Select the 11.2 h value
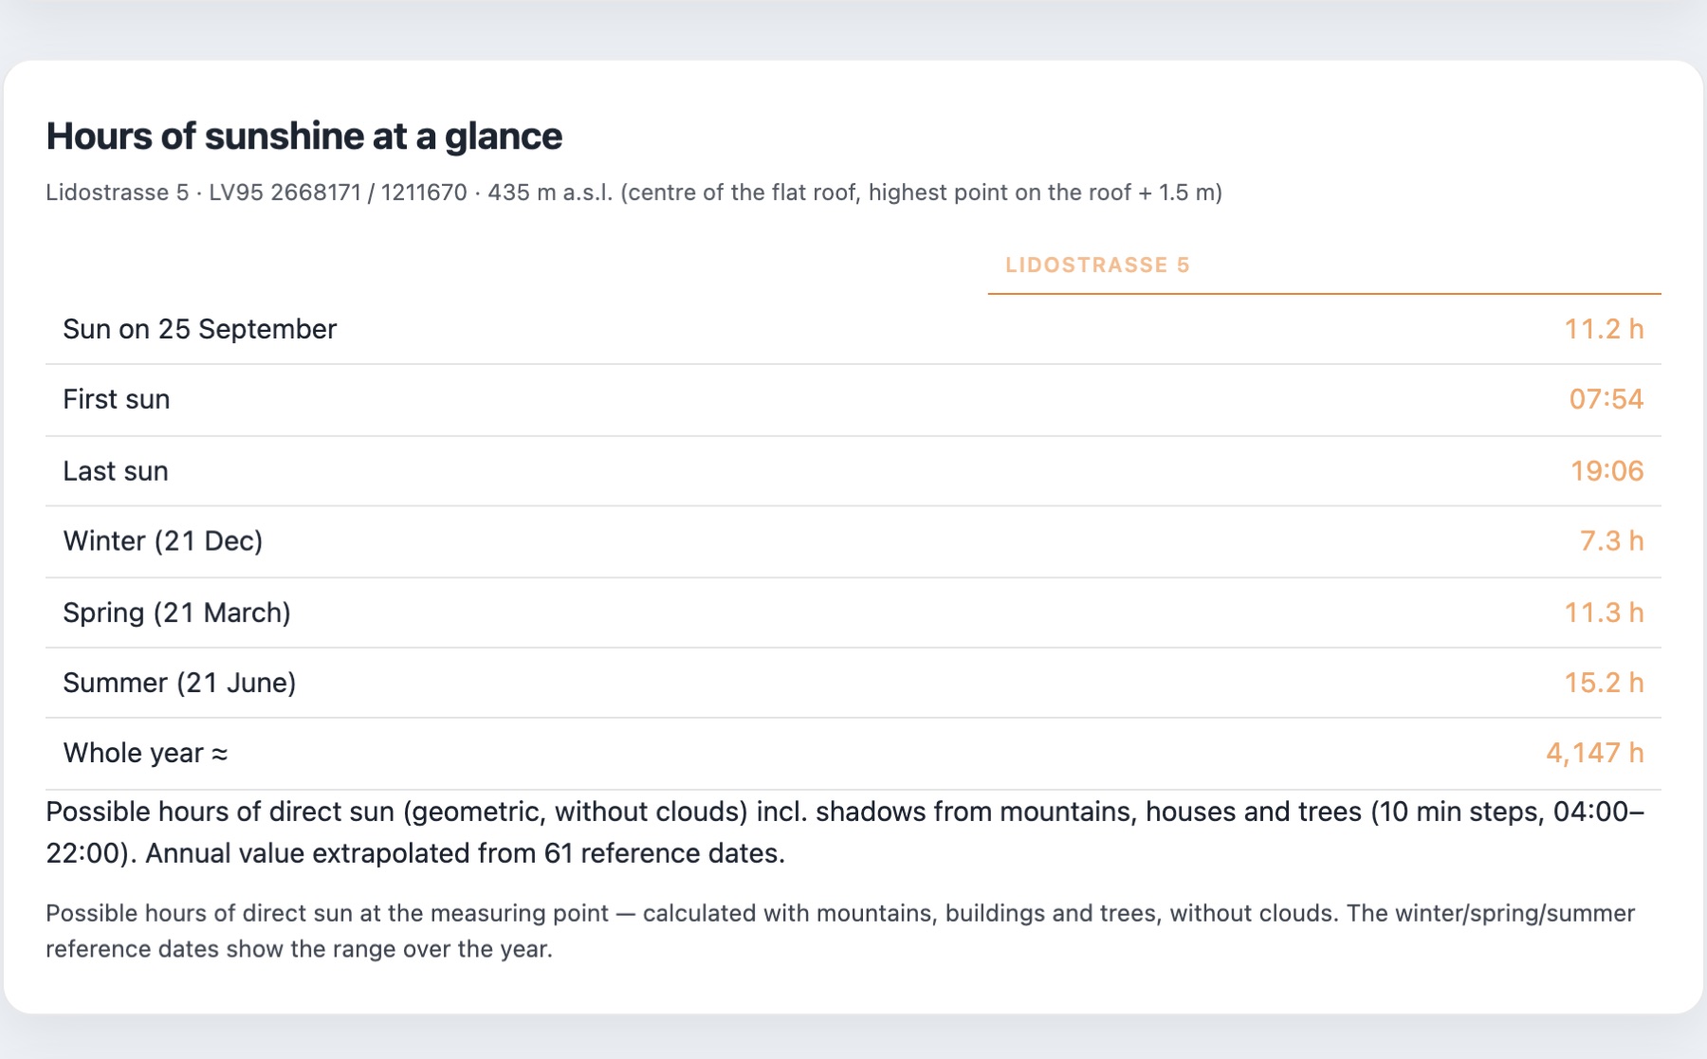Screen dimensions: 1707x1059 [1604, 329]
